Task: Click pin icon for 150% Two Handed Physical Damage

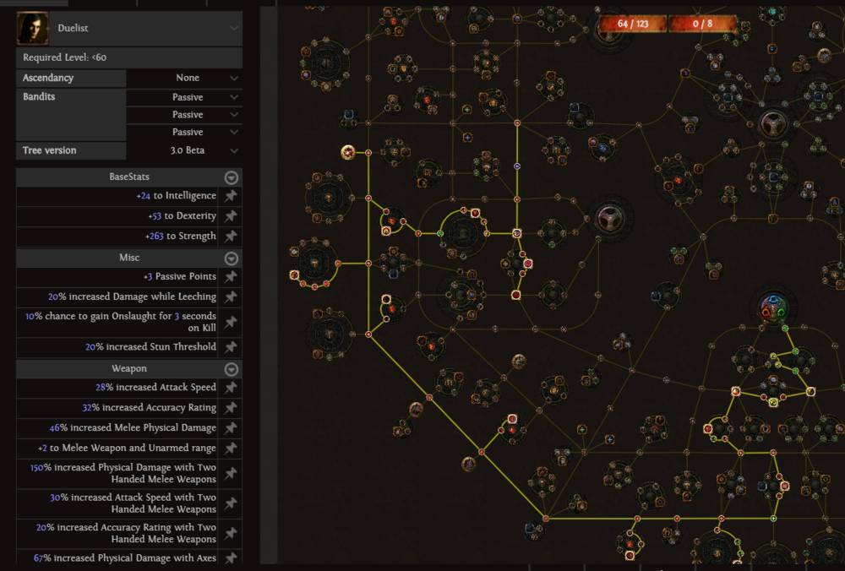Action: point(231,473)
